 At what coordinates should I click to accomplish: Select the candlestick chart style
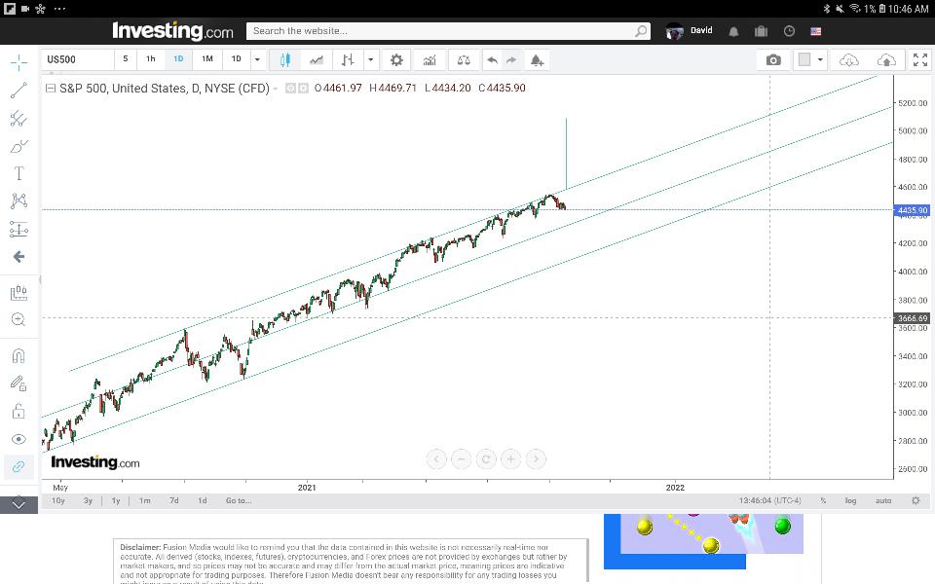point(285,59)
